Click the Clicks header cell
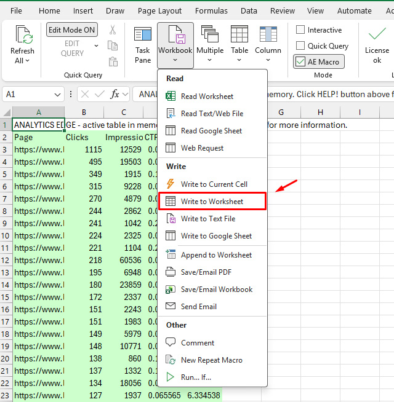This screenshot has height=402, width=394. pos(84,137)
